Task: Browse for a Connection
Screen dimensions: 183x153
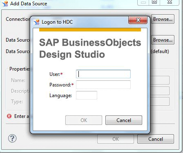Action: point(163,19)
